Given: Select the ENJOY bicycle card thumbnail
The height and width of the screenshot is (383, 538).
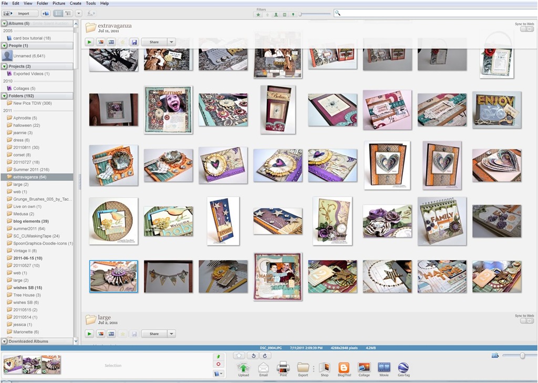Looking at the screenshot, I should click(x=497, y=110).
